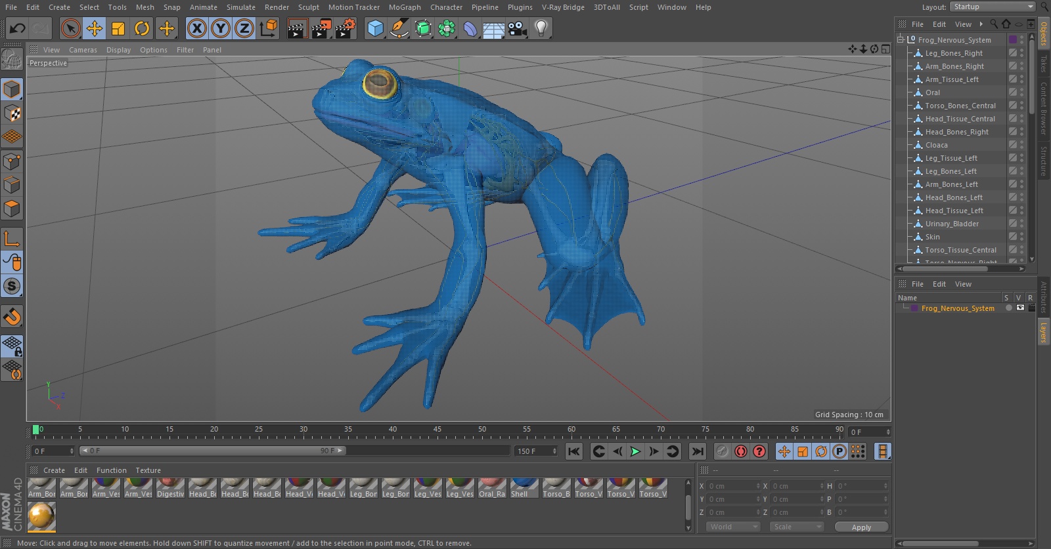Open the World coordinate dropdown
Image resolution: width=1051 pixels, height=549 pixels.
pyautogui.click(x=734, y=527)
